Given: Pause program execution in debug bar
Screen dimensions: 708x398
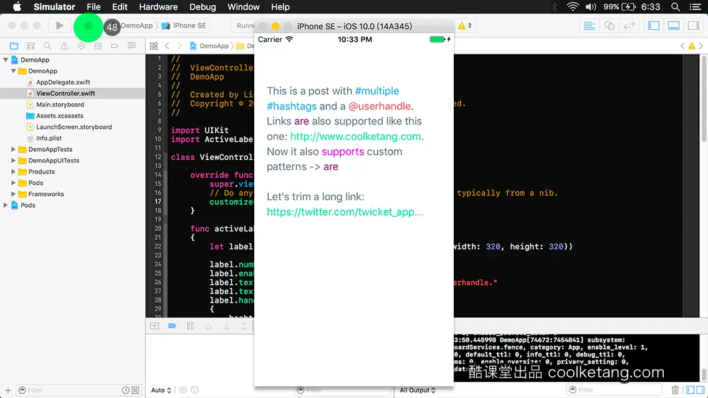Looking at the screenshot, I should (x=190, y=326).
